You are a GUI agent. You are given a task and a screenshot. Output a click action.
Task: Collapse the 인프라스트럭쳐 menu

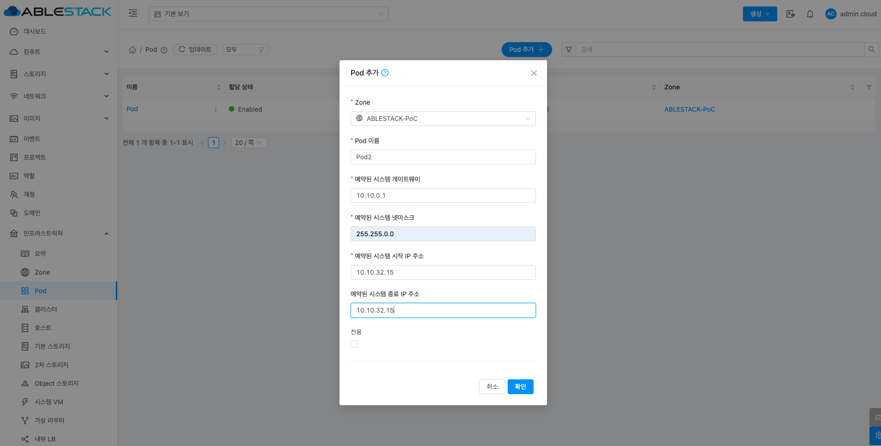click(x=58, y=233)
